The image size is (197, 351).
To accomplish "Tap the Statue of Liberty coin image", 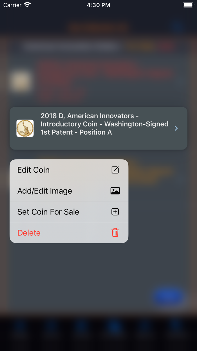I will 25,128.
